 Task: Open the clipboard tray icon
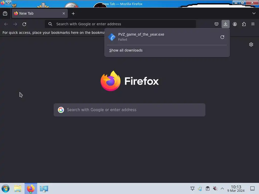click(x=208, y=188)
